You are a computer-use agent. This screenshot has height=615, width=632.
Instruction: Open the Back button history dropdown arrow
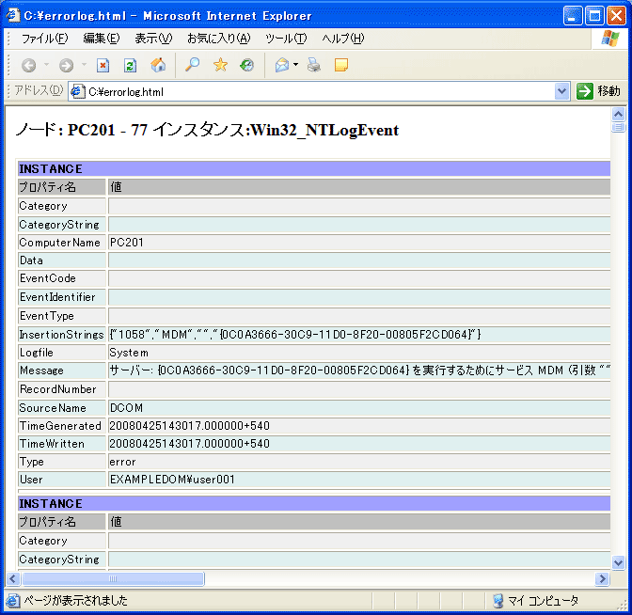click(x=44, y=66)
